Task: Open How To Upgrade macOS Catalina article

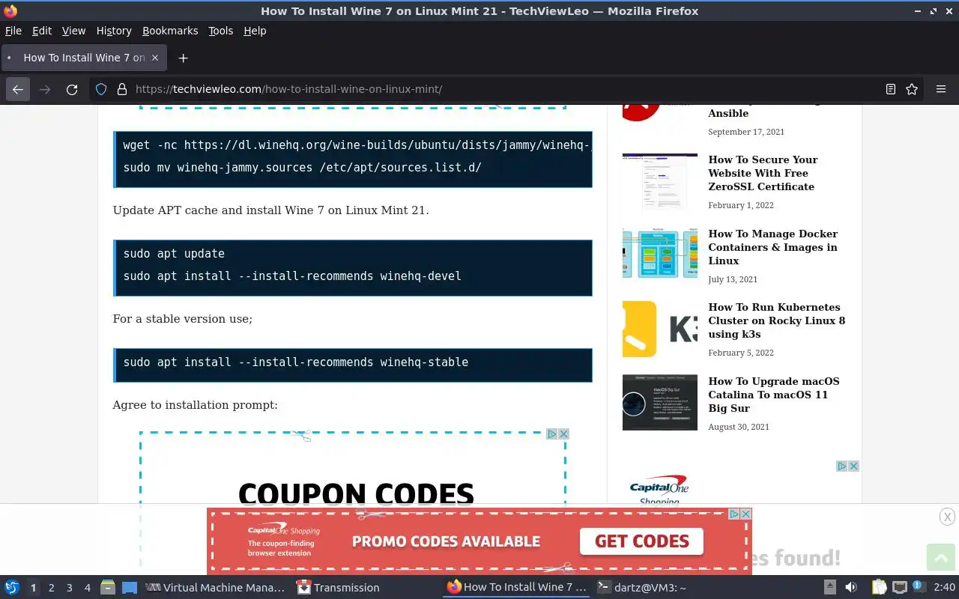Action: click(x=773, y=395)
